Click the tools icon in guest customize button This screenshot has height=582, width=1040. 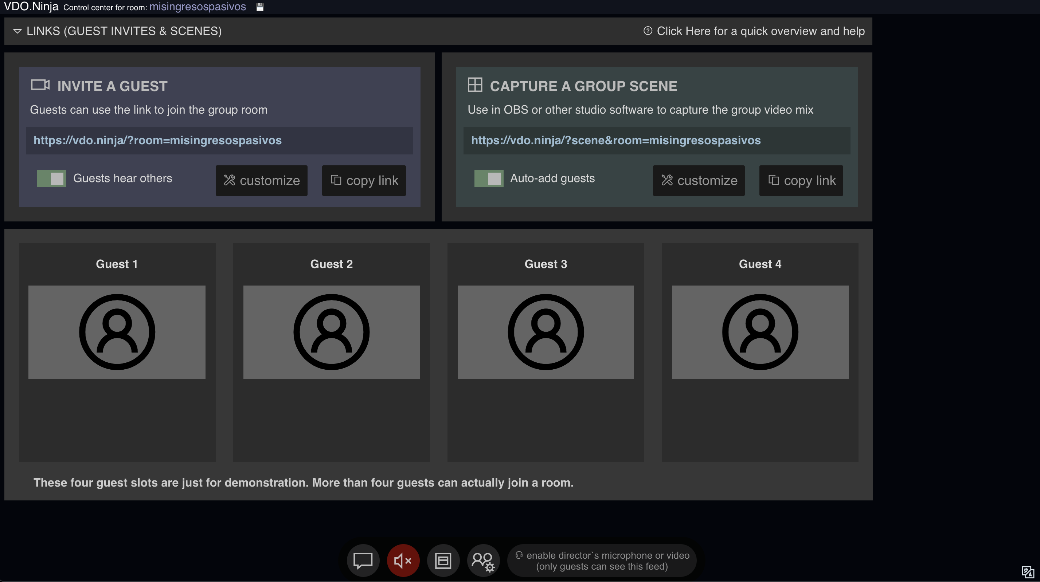229,180
